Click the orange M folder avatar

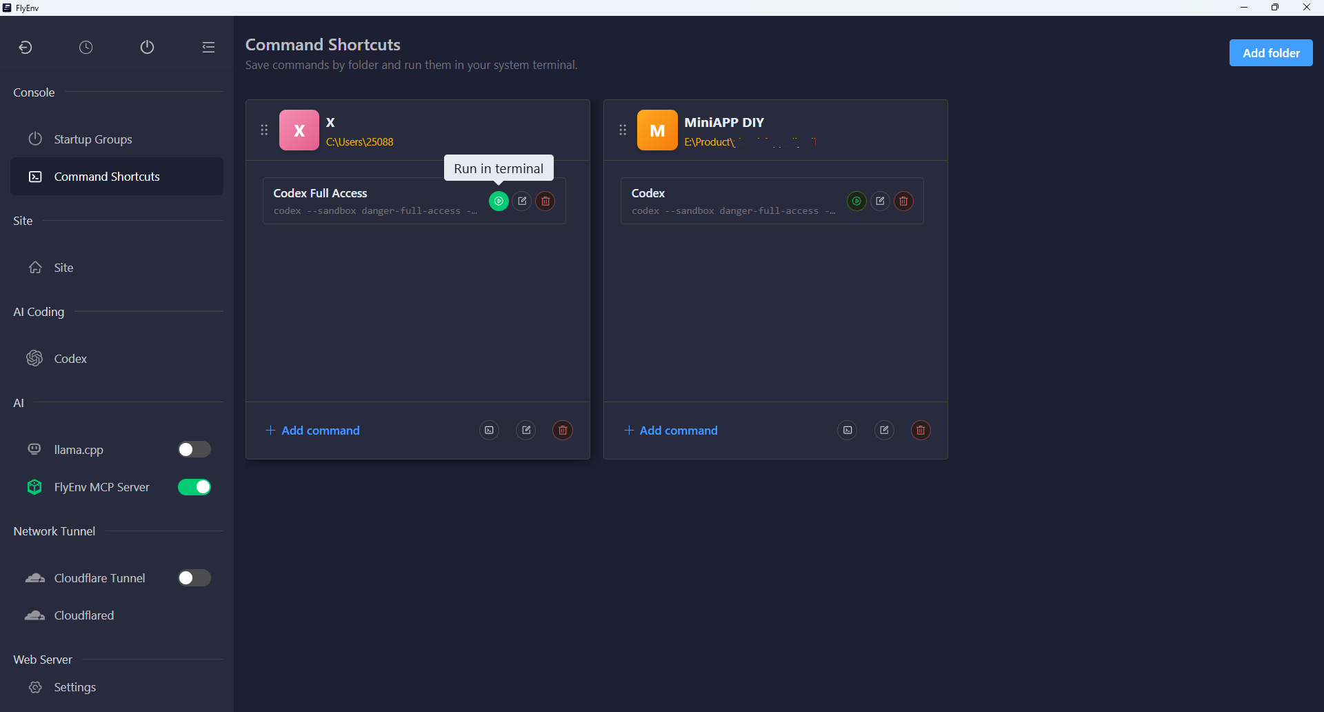[657, 130]
